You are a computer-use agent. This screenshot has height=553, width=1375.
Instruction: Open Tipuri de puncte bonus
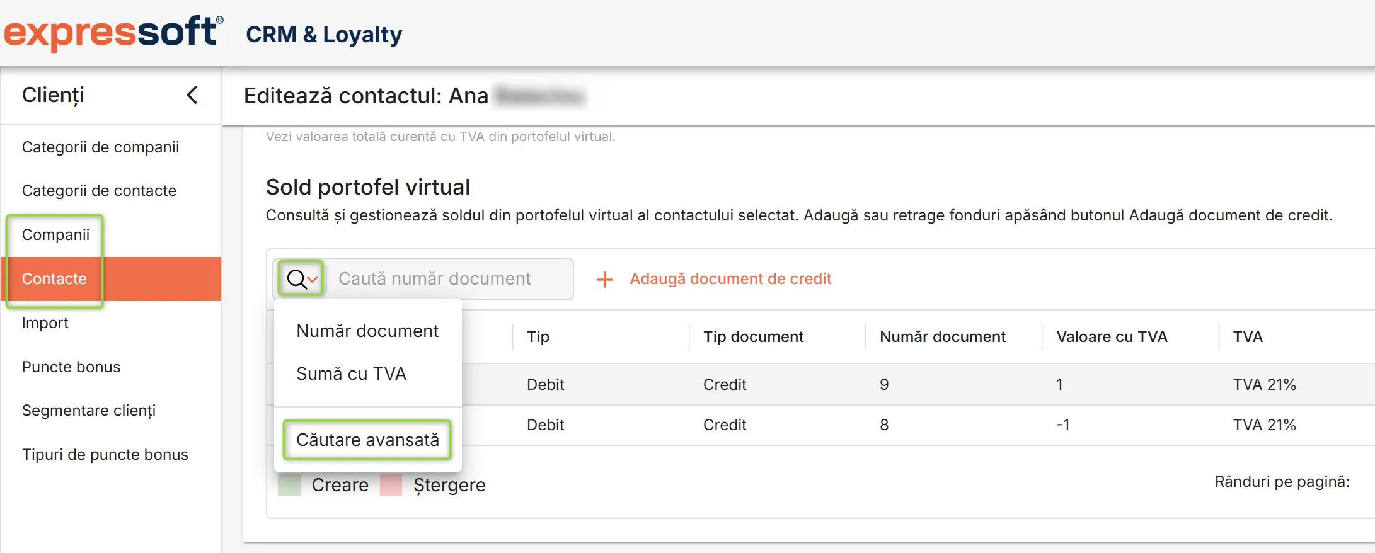pos(105,454)
